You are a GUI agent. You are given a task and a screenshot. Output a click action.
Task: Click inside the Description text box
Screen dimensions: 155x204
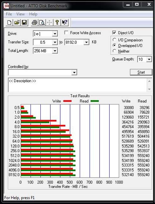(77, 85)
